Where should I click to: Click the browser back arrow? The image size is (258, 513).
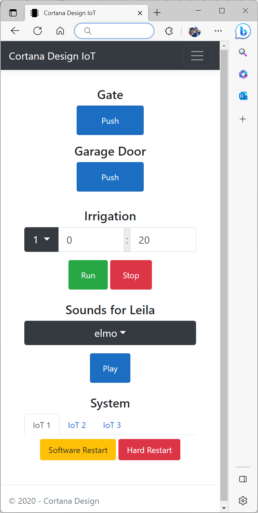15,31
